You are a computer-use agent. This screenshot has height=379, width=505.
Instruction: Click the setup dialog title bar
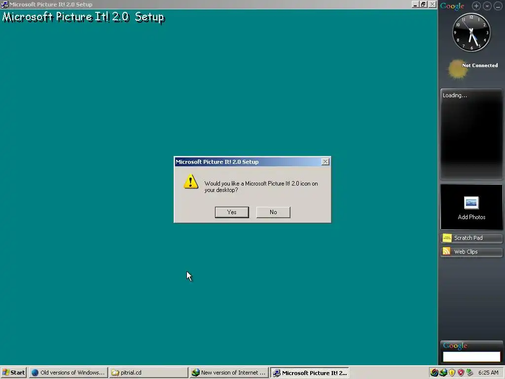(252, 162)
